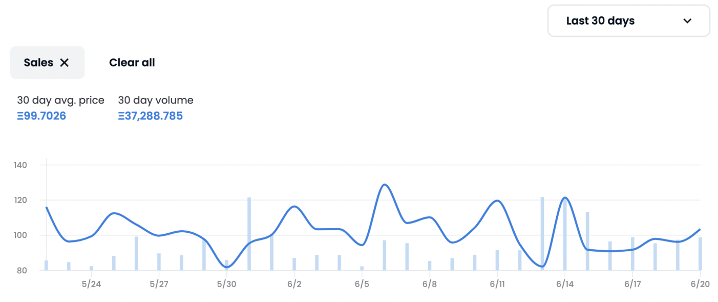The width and height of the screenshot is (718, 302).
Task: Click the 140 y-axis label
Action: [20, 165]
